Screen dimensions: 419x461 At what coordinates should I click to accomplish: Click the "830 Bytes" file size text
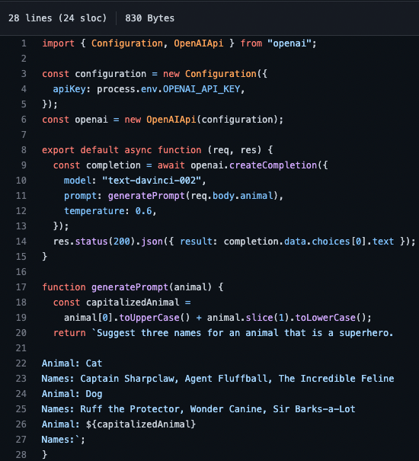click(x=149, y=18)
